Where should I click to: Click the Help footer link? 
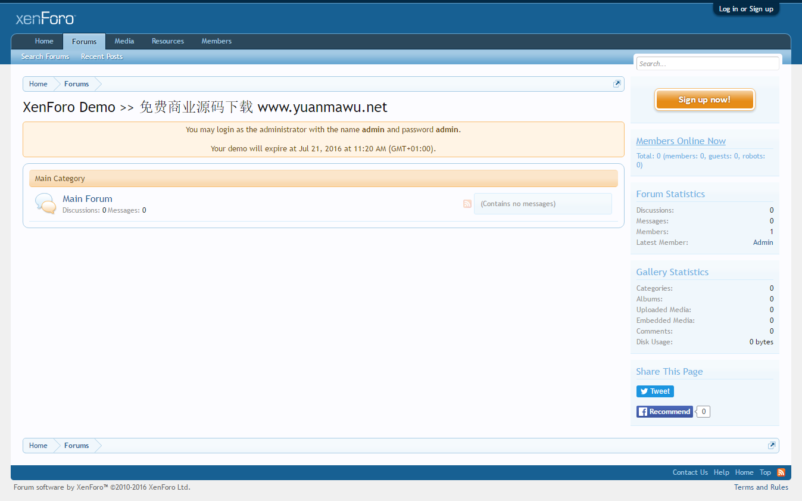(722, 472)
